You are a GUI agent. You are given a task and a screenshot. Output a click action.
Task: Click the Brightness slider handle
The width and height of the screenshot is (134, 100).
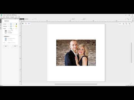point(11,26)
